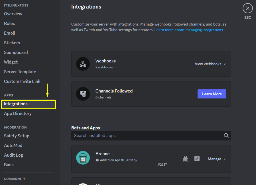Open Soundboard settings
Viewport: 256px width, 185px height.
(16, 52)
